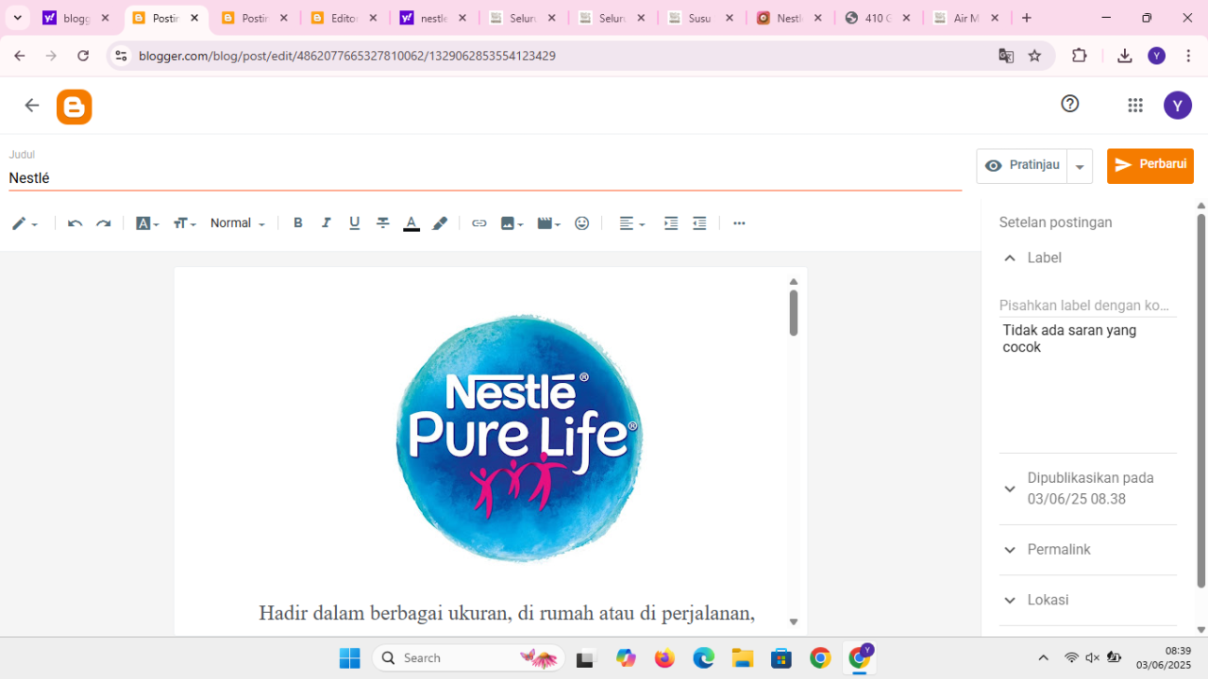The height and width of the screenshot is (679, 1208).
Task: Open the purple Y account avatar
Action: pyautogui.click(x=1177, y=106)
